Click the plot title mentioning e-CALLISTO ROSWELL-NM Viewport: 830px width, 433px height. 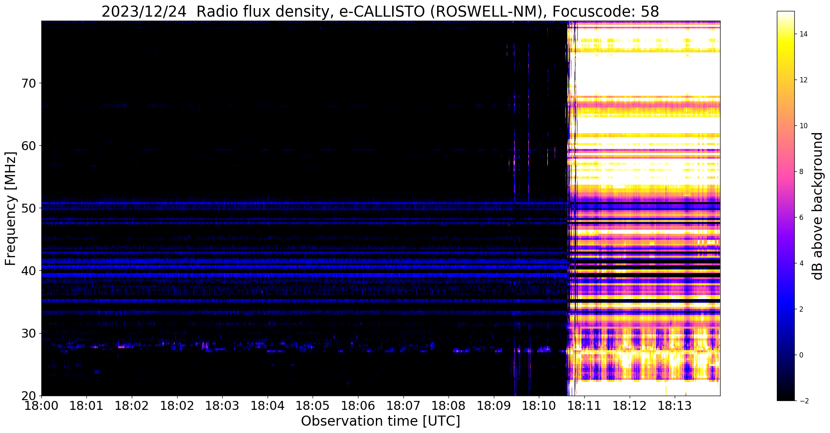point(380,11)
